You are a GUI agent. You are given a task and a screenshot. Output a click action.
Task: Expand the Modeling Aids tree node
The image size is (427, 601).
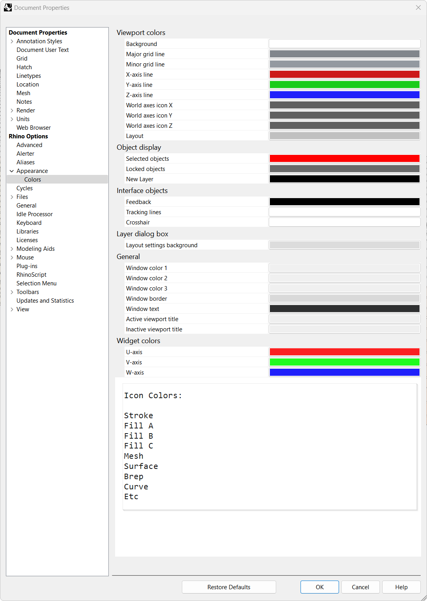tap(12, 249)
